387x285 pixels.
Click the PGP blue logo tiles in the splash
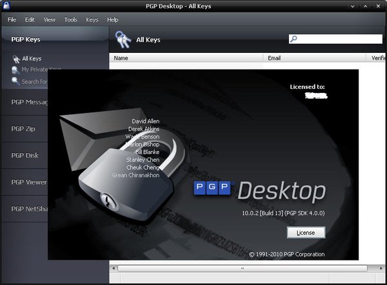pyautogui.click(x=212, y=188)
